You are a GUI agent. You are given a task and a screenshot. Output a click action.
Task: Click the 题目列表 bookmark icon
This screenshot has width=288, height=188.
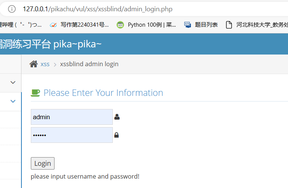pos(188,25)
